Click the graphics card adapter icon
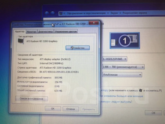Screen dimensions: 165x124 (21, 41)
